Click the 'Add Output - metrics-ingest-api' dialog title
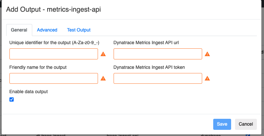 coord(53,10)
